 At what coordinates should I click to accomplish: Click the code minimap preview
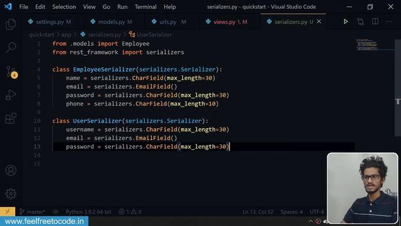pyautogui.click(x=367, y=45)
